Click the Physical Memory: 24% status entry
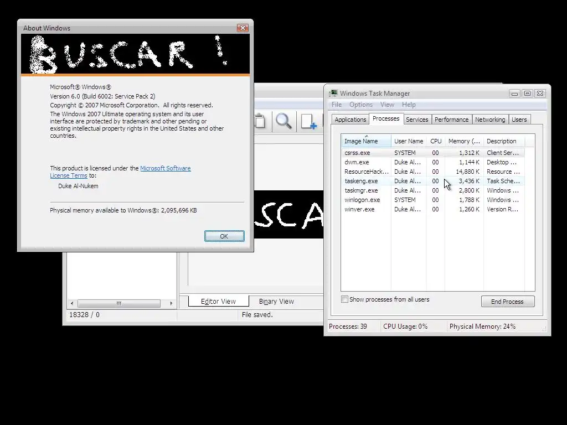Screen dimensions: 567x425 [x=482, y=326]
